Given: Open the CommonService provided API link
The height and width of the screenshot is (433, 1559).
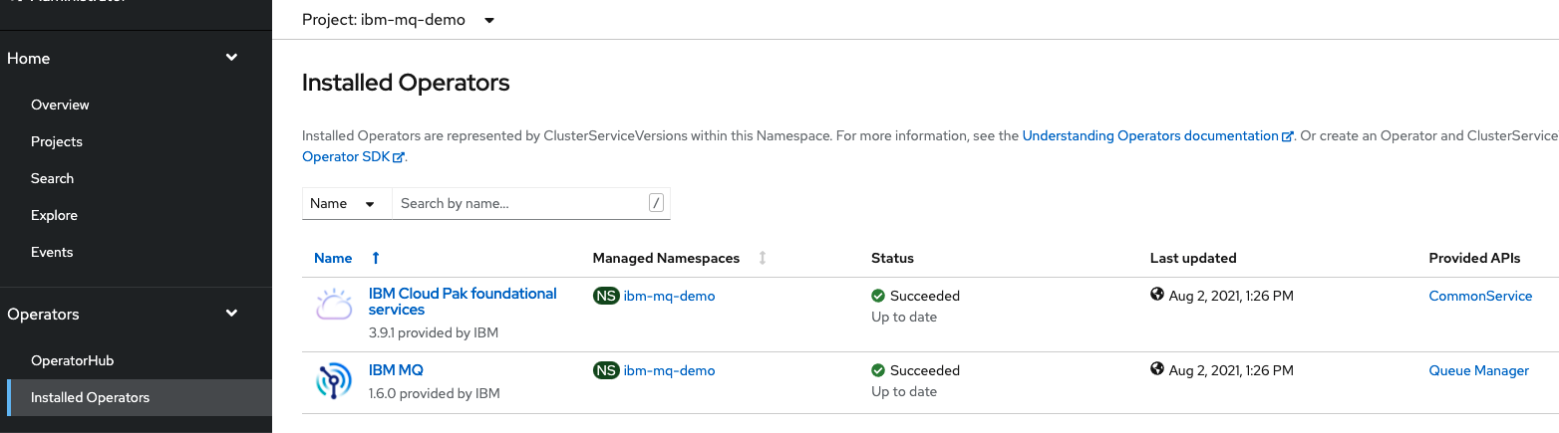Looking at the screenshot, I should [1480, 296].
